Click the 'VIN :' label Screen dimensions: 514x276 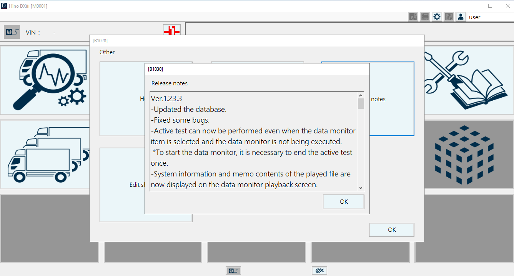33,33
